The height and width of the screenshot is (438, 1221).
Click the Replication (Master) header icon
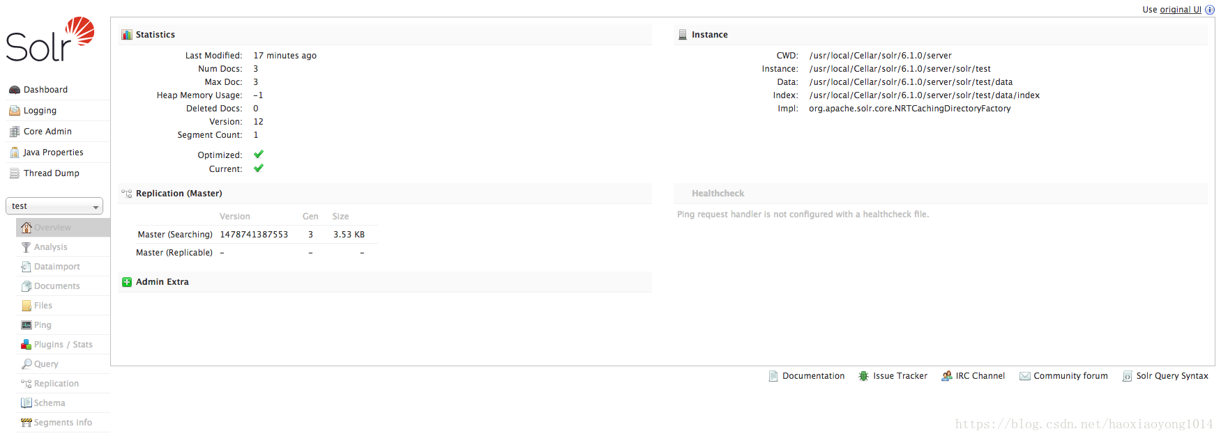[x=127, y=194]
